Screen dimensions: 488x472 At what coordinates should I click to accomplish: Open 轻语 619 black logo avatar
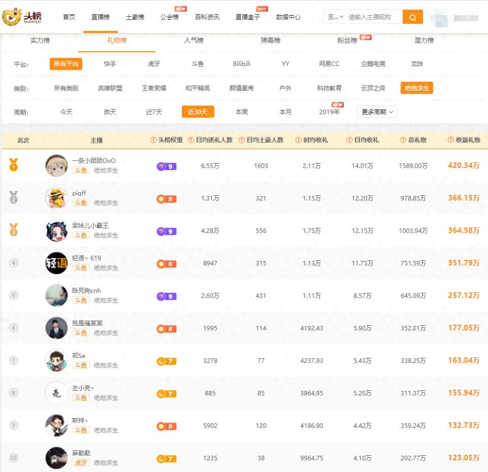click(56, 263)
